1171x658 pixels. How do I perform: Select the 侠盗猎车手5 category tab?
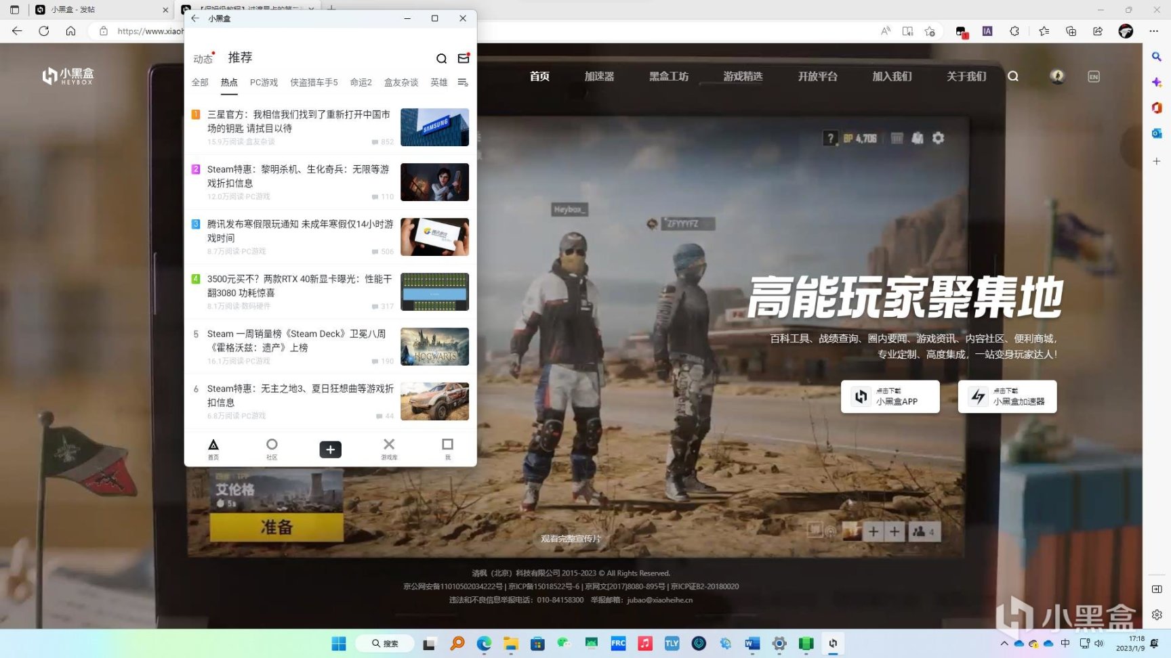(314, 83)
